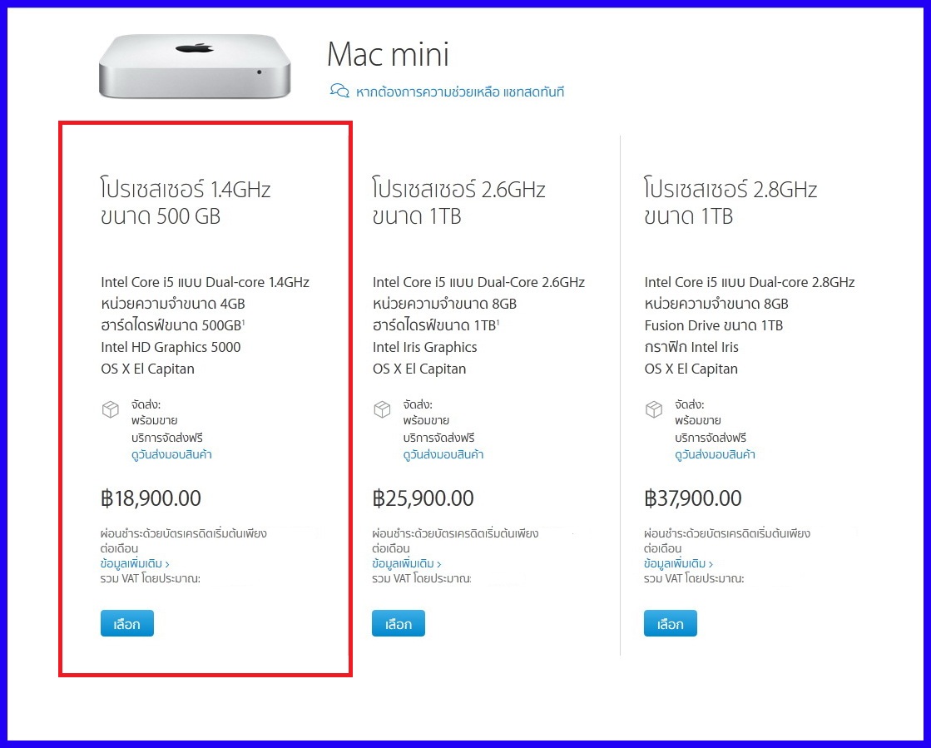The height and width of the screenshot is (748, 931).
Task: Click the โปรเซสเซอร์ 2.6GHz ขนาด 1TB heading
Action: (x=458, y=202)
